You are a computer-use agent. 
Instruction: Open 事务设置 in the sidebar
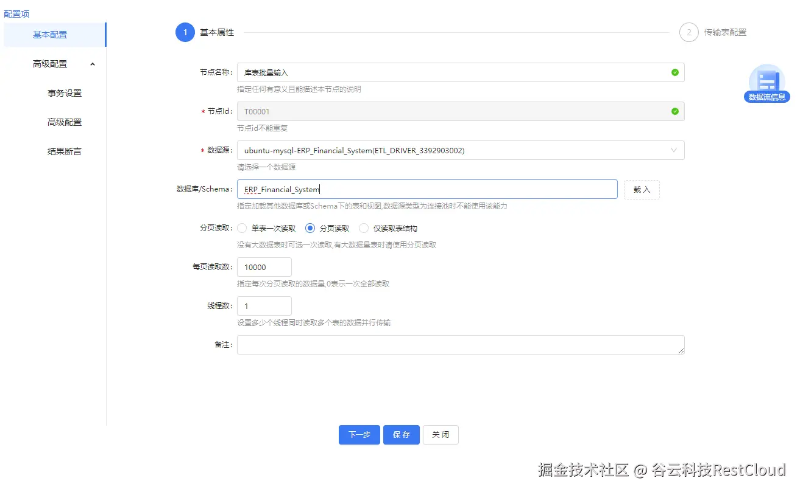[x=65, y=93]
